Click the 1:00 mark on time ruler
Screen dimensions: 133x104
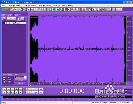[55, 84]
